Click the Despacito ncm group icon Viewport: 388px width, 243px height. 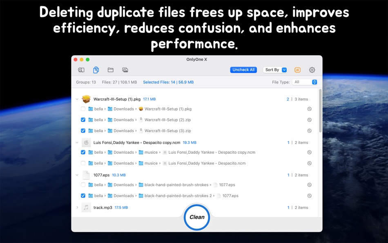coord(86,143)
